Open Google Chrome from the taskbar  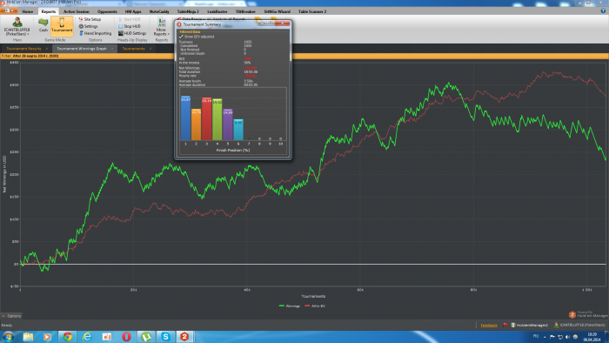click(67, 337)
